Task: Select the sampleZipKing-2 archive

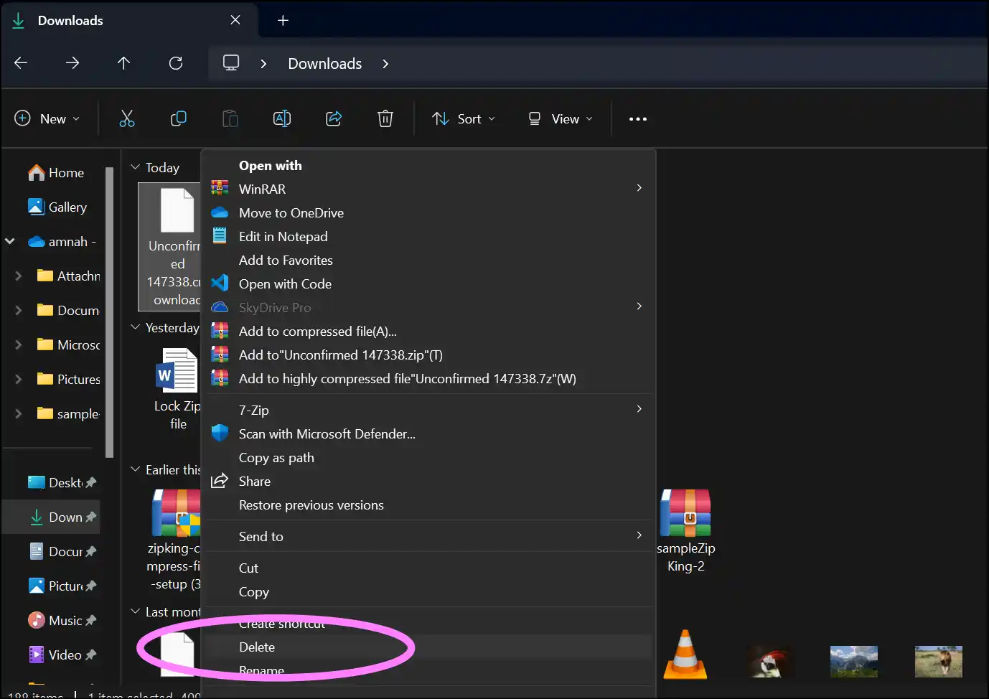Action: [686, 530]
